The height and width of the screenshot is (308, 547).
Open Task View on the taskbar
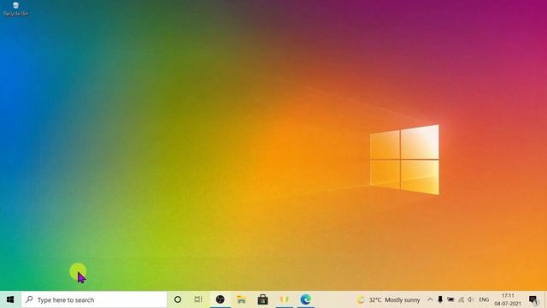click(x=198, y=299)
